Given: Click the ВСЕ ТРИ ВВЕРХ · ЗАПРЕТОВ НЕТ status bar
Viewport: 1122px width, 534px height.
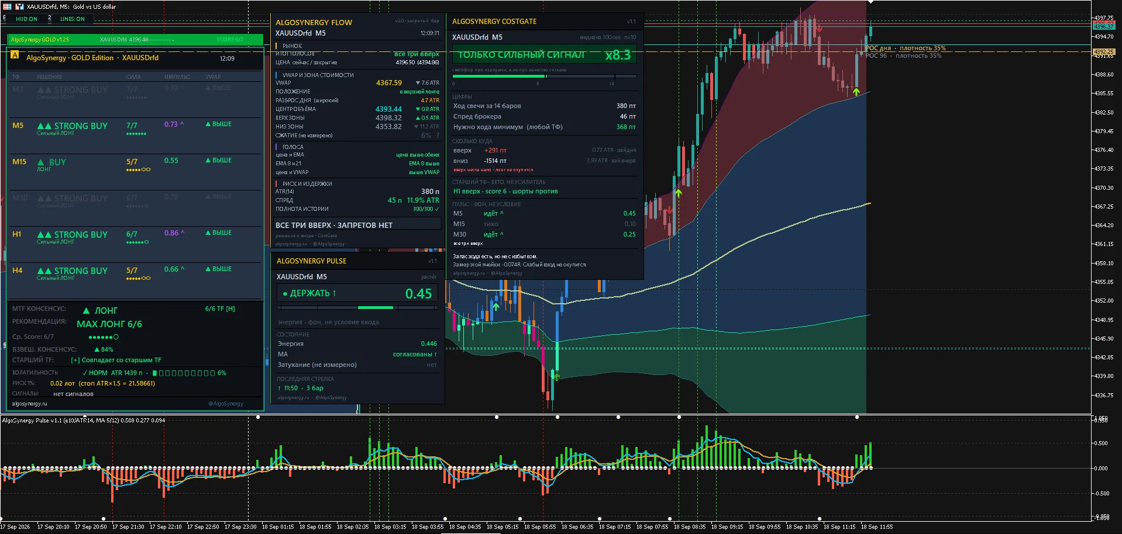Looking at the screenshot, I should coord(358,225).
